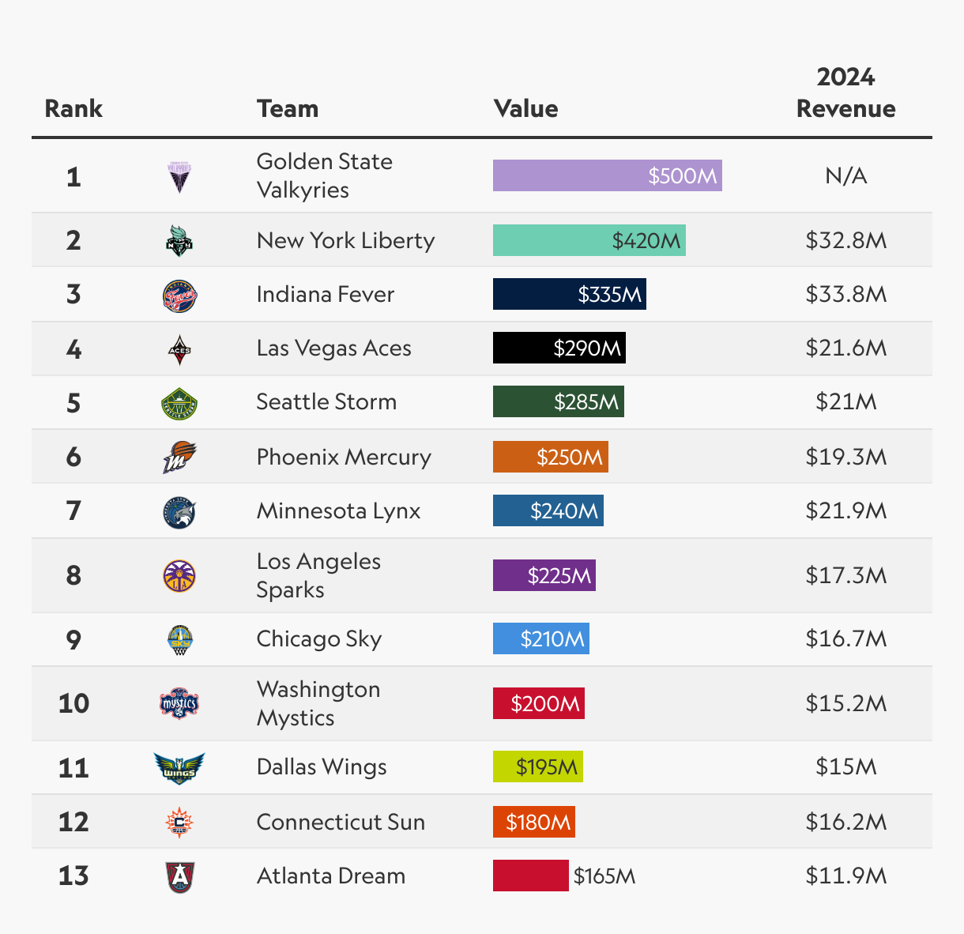This screenshot has height=934, width=964.
Task: Click the Rank column header
Action: [73, 109]
